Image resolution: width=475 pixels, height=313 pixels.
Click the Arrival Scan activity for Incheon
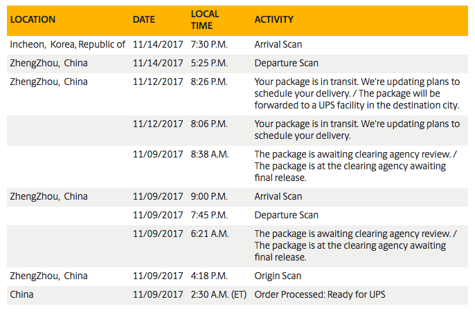(x=278, y=44)
